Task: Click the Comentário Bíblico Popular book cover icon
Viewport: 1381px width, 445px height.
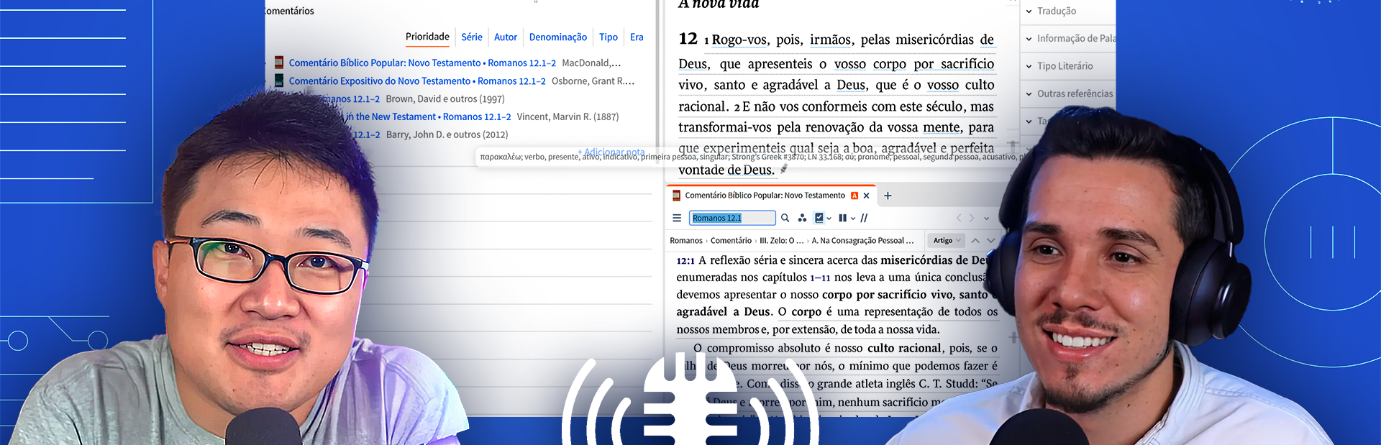Action: (x=279, y=63)
